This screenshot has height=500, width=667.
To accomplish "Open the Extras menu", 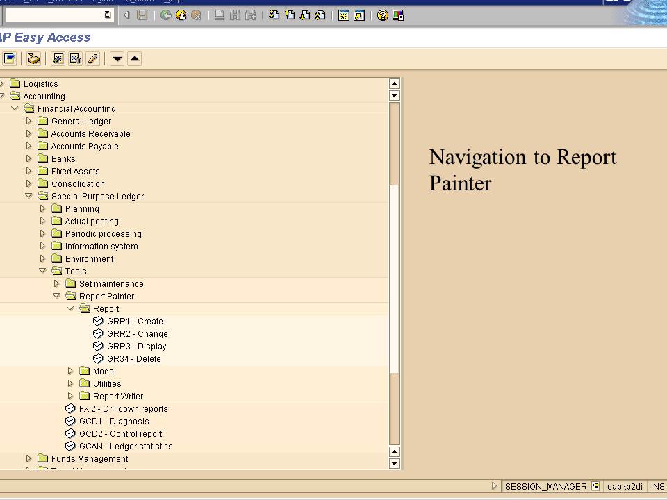I will tap(105, 1).
